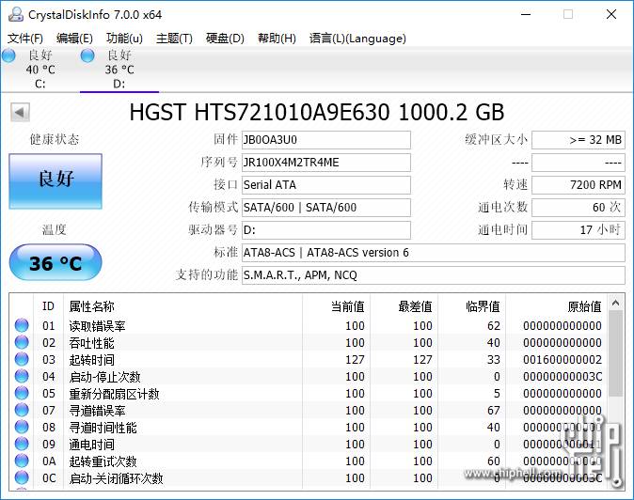Click the status orb for attribute 0C
This screenshot has height=500, width=634.
tap(22, 477)
